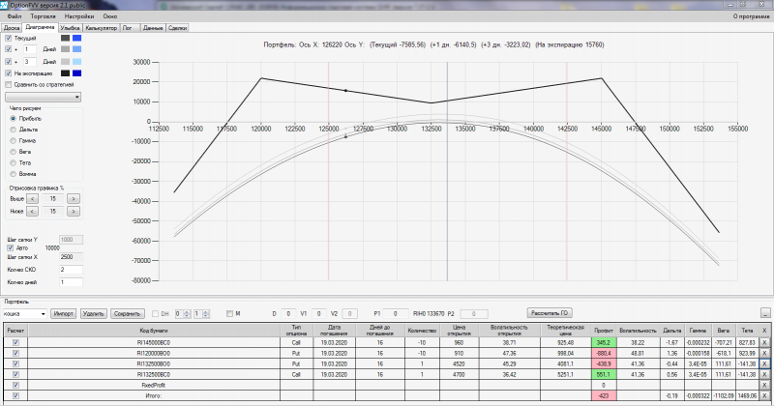The image size is (774, 406).
Task: Select the Дельта radio option
Action: 14,130
